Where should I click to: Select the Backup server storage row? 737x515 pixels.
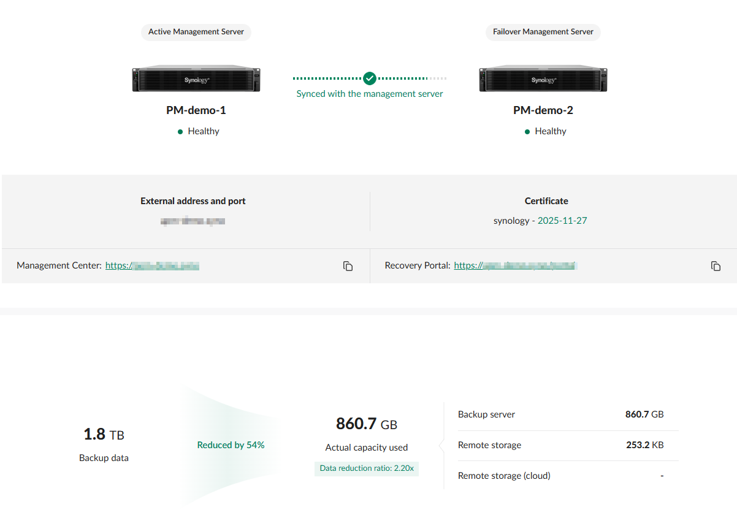coord(560,414)
